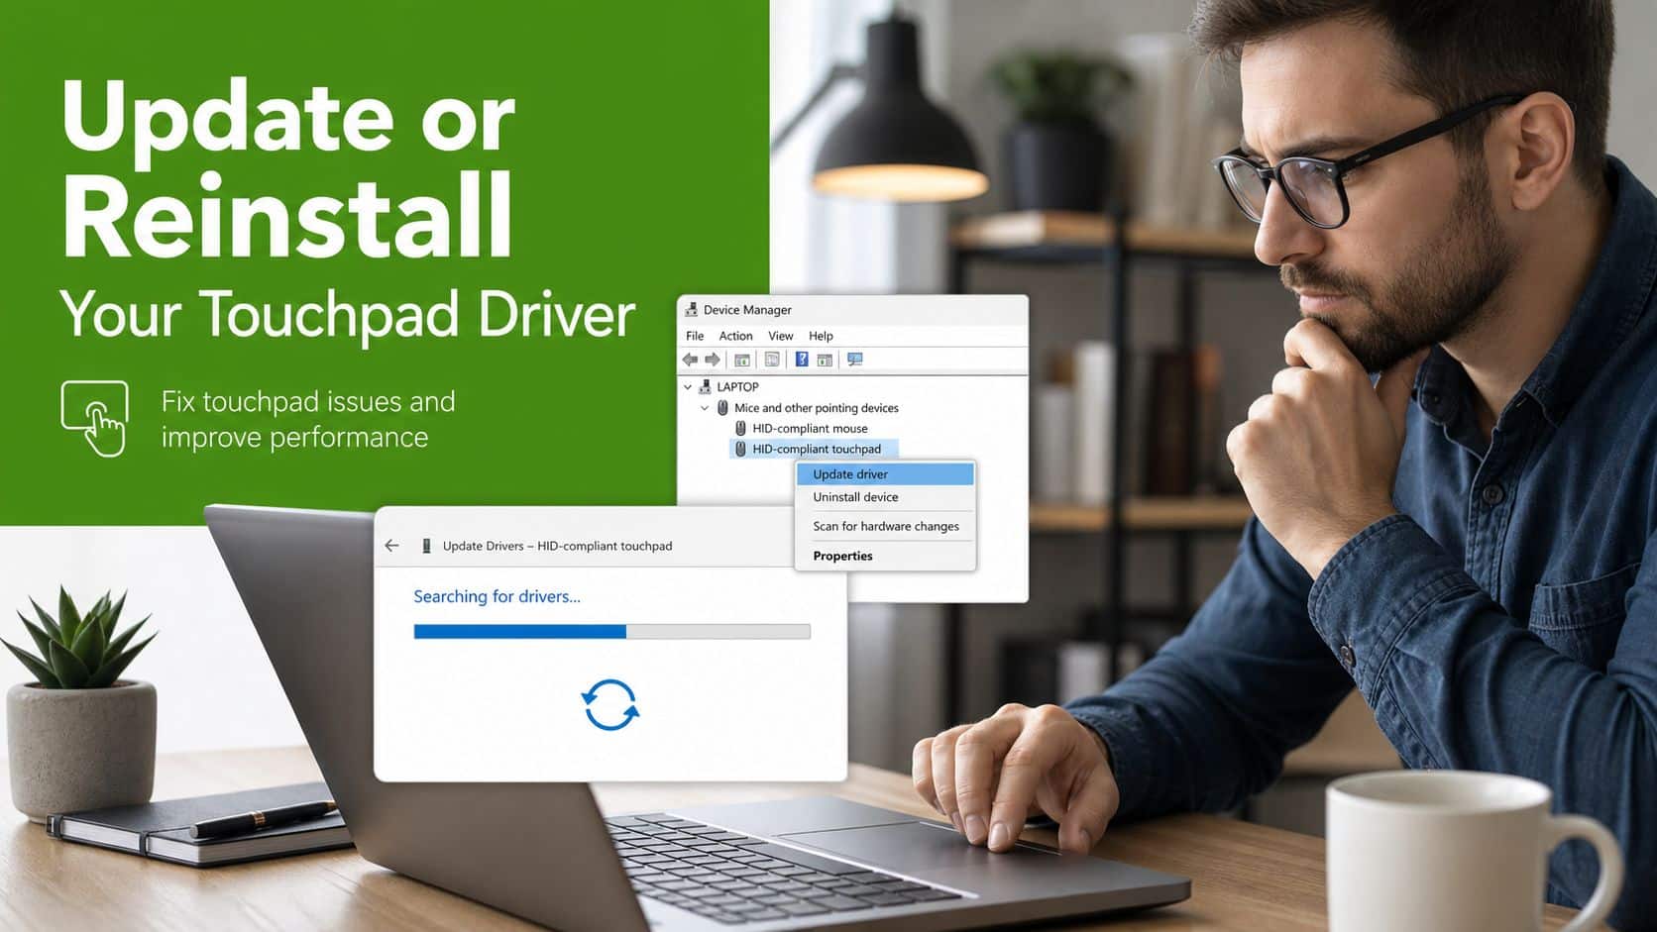Click 'Update Drivers – HID-compliant touchpad' title

[x=557, y=546]
